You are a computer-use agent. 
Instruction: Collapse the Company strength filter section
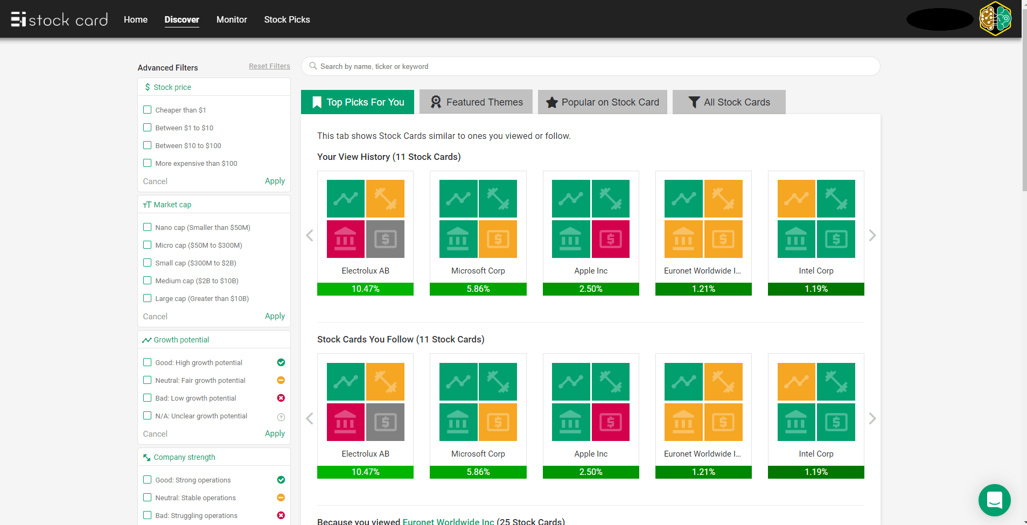(214, 457)
